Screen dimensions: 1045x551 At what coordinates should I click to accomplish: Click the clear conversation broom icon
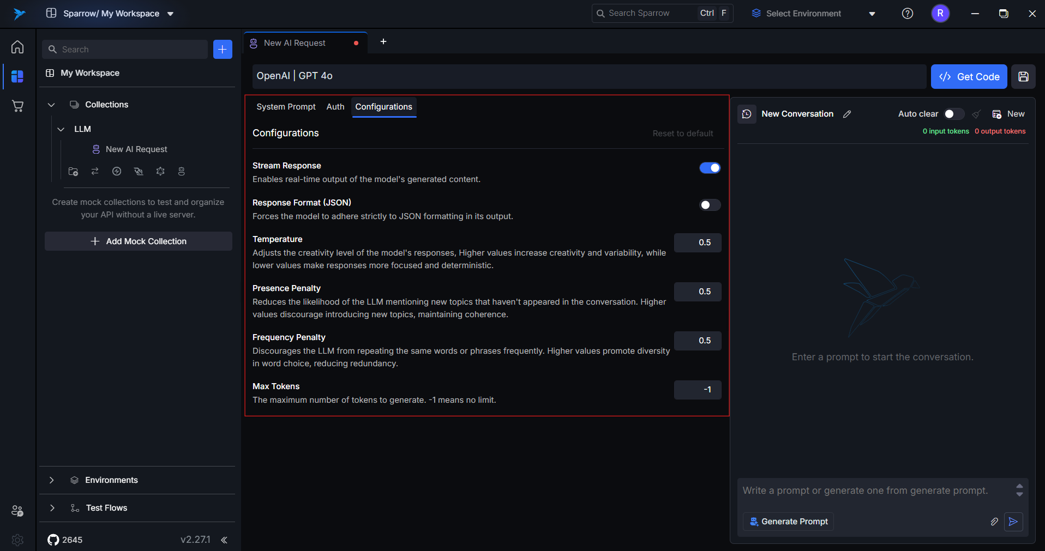click(976, 114)
